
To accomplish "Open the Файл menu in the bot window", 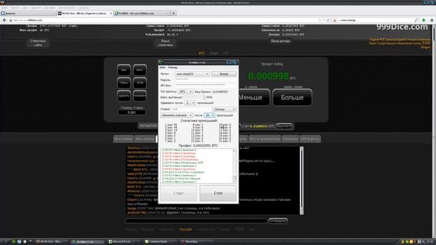I will tap(162, 67).
